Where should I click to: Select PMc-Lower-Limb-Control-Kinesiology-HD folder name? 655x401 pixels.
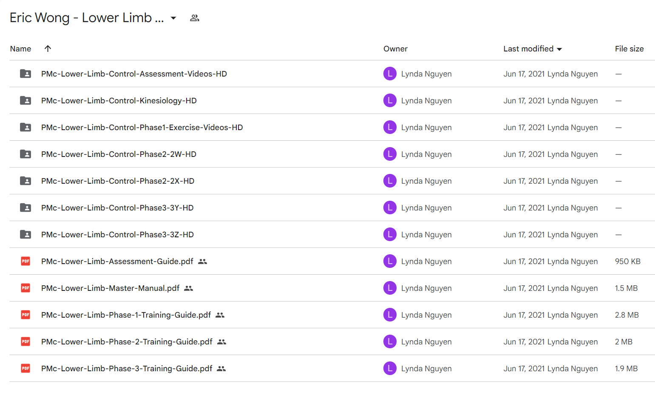click(119, 101)
